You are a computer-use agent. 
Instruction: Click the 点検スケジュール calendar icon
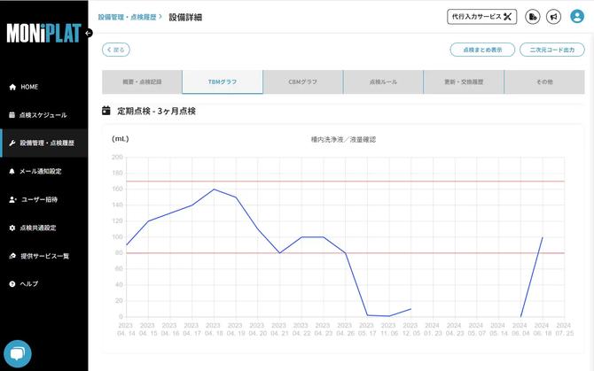coord(12,115)
